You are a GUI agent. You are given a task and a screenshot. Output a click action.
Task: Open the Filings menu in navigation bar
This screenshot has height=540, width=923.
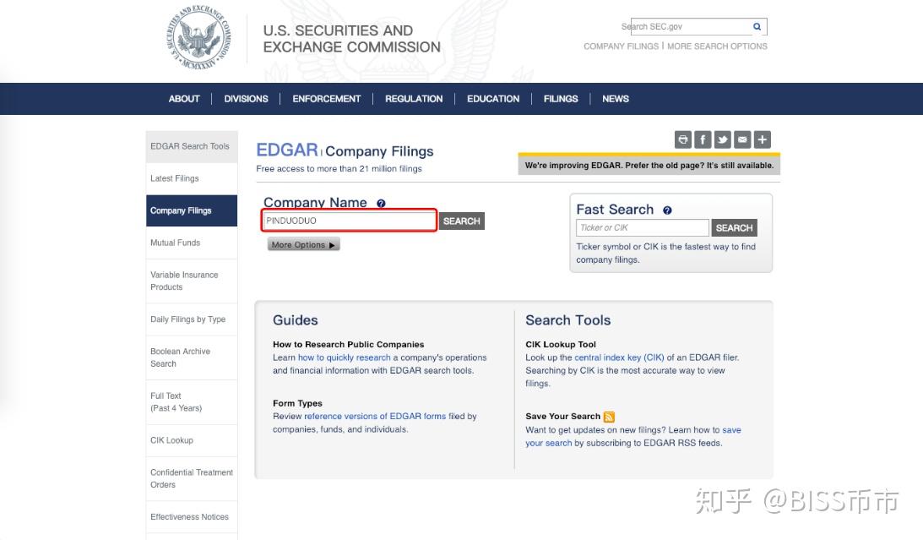(561, 99)
